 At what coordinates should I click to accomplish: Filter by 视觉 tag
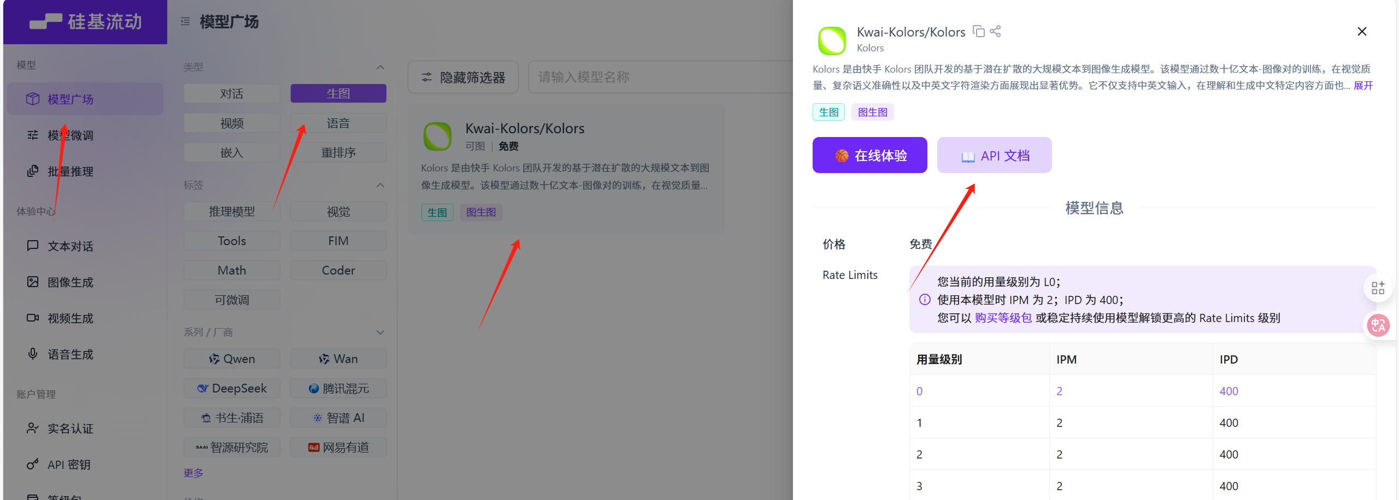click(338, 211)
